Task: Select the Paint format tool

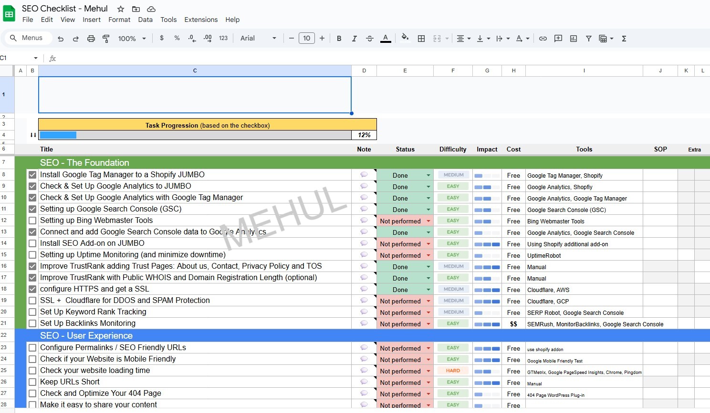Action: click(x=105, y=38)
